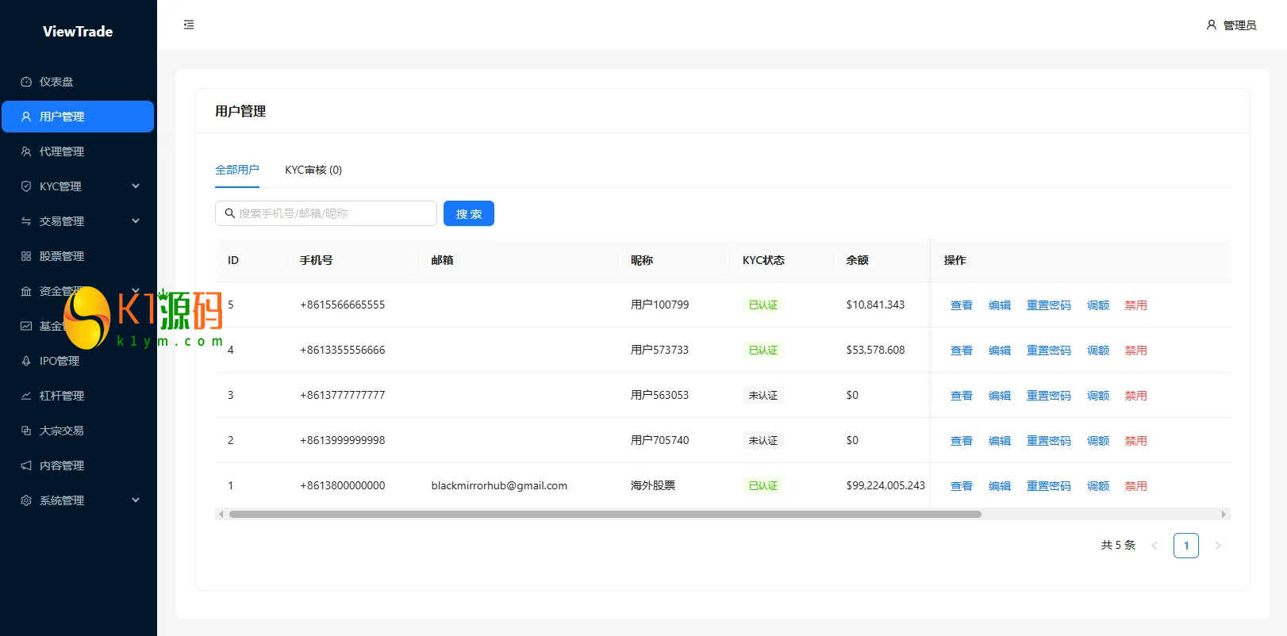Open the 仪表盘 dashboard icon
This screenshot has height=636, width=1287.
click(x=26, y=82)
